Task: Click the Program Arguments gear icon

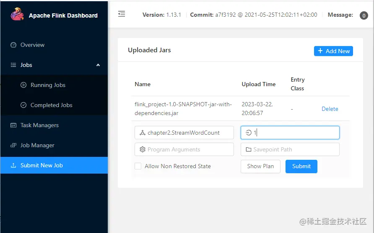Action: pos(143,149)
